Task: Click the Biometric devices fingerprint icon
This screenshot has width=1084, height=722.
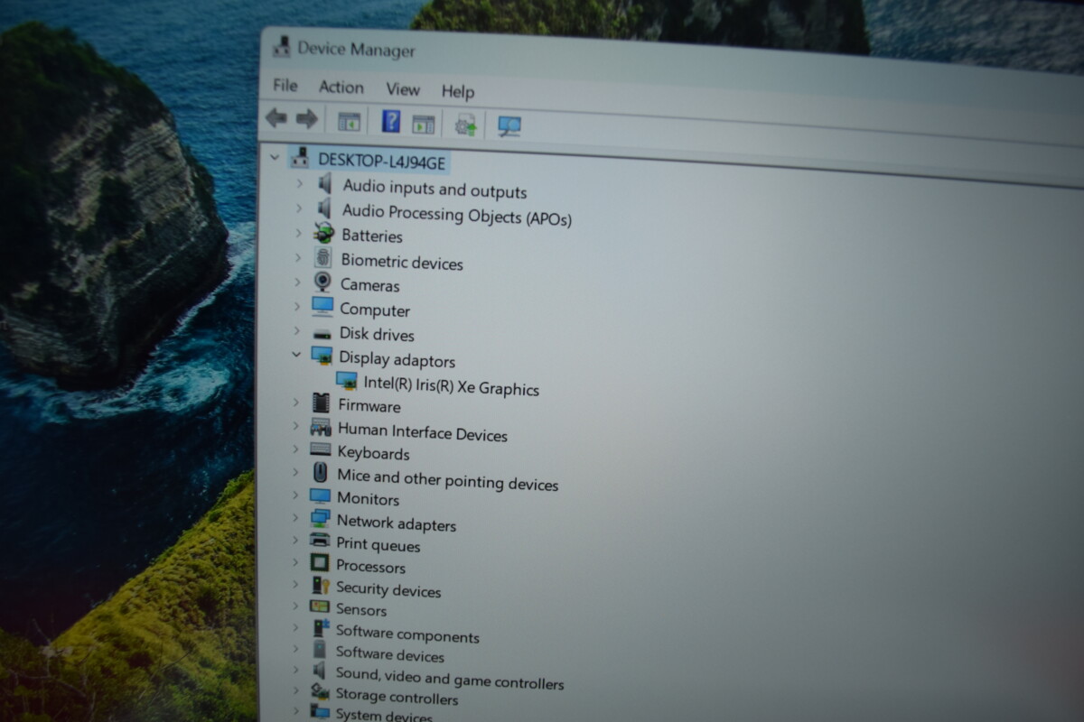Action: pyautogui.click(x=322, y=258)
